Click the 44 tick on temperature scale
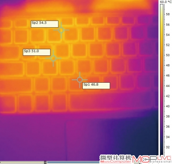This screenshot has height=164, width=172. pos(168,86)
